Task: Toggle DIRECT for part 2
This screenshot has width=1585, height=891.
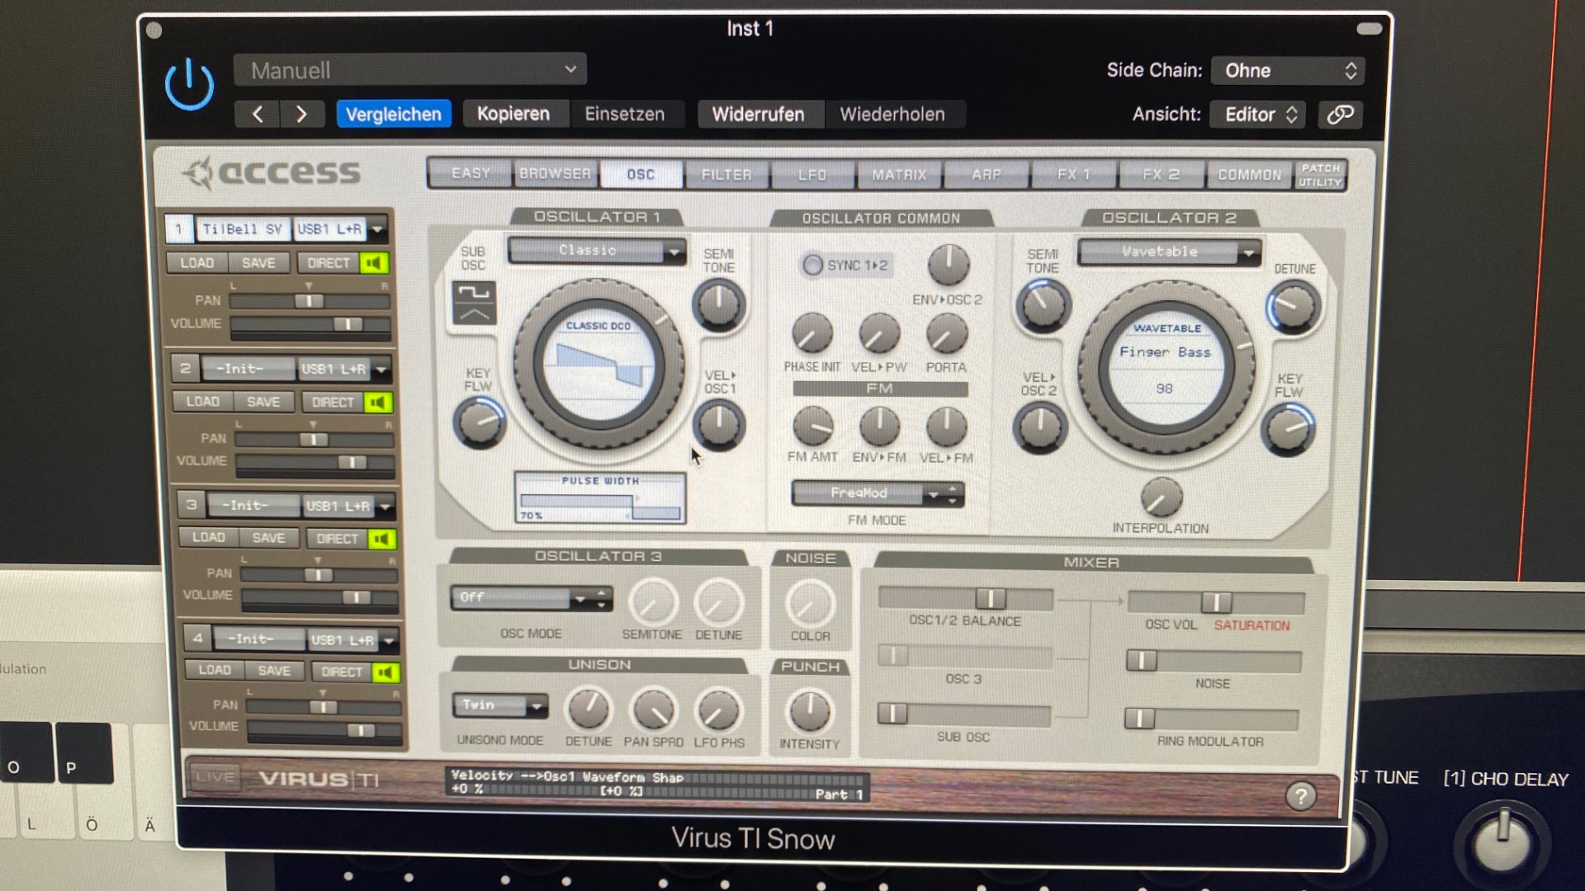Action: click(x=333, y=403)
